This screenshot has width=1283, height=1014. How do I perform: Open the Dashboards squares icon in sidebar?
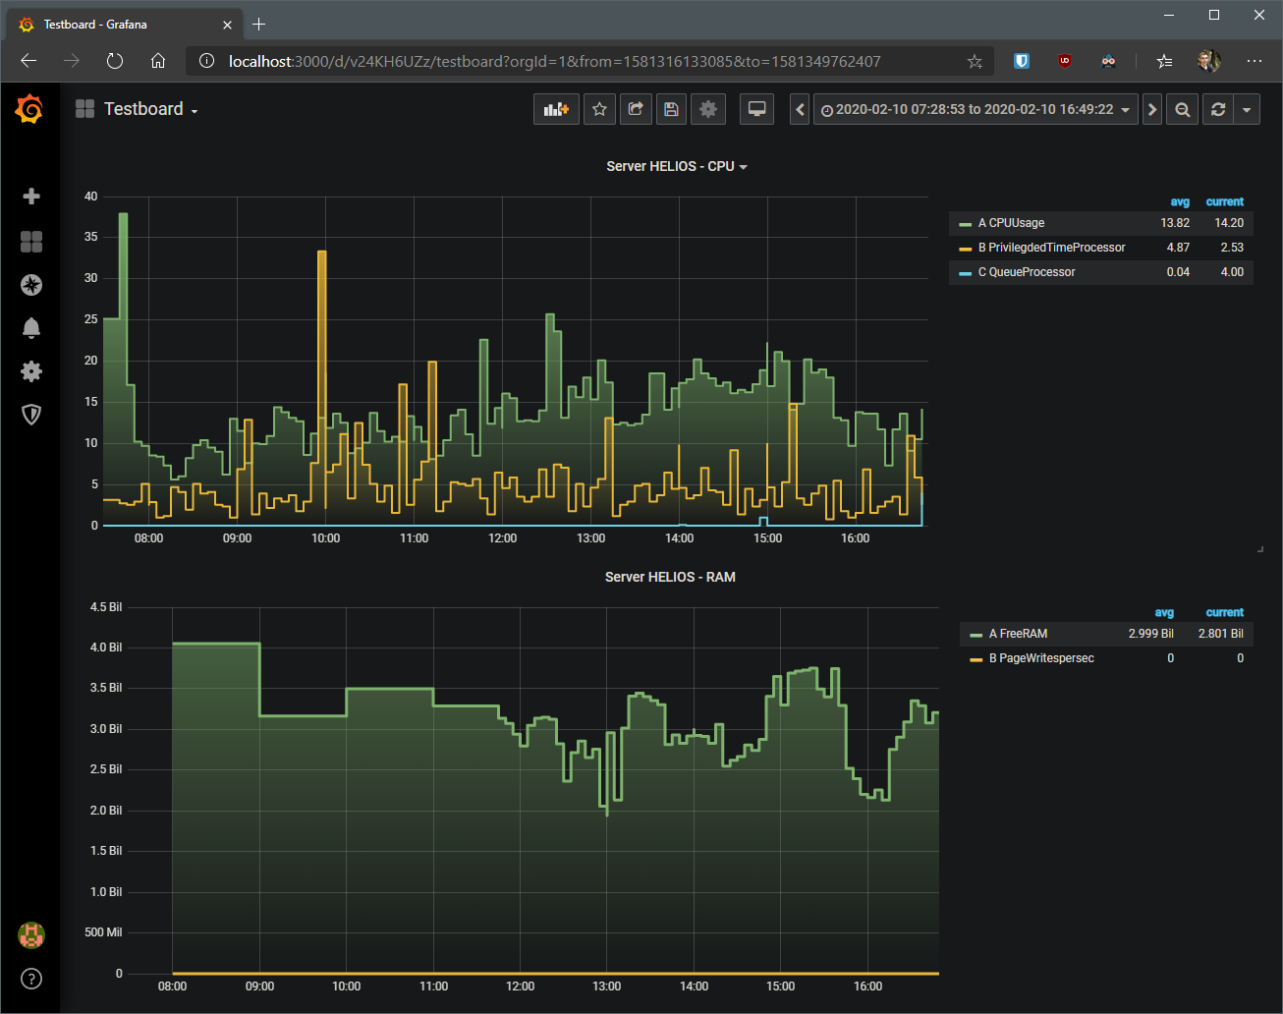pos(31,242)
